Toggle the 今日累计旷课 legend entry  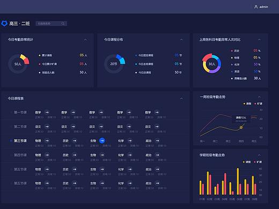point(48,64)
